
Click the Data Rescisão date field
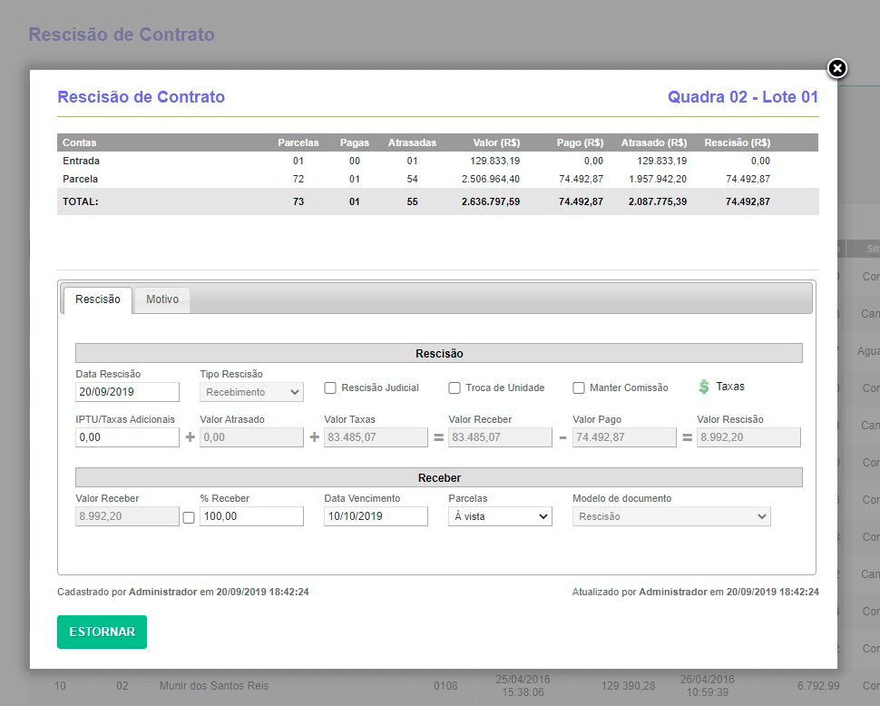(127, 391)
